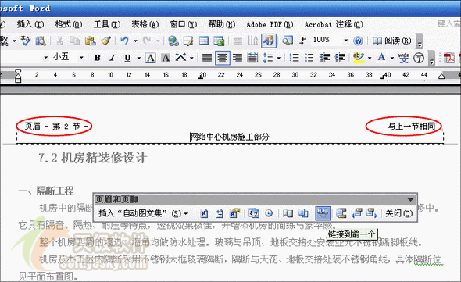Open the Adobe PDF(B) menu

(270, 24)
